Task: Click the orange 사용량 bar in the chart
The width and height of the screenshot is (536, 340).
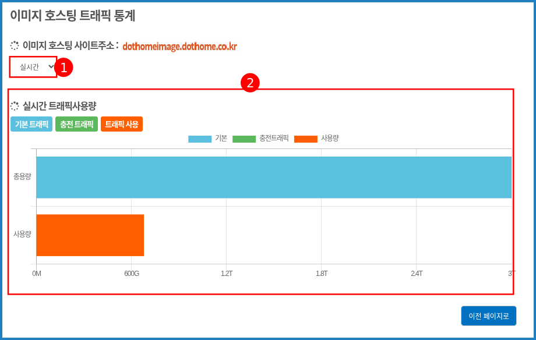Action: (x=90, y=235)
